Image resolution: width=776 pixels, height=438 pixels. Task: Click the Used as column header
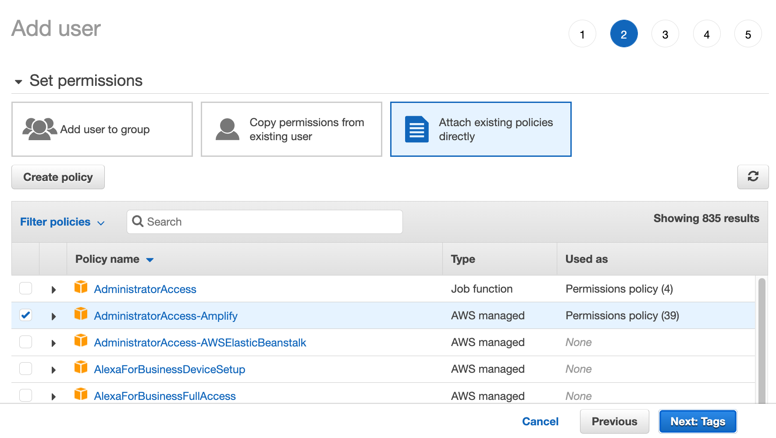[662, 259]
